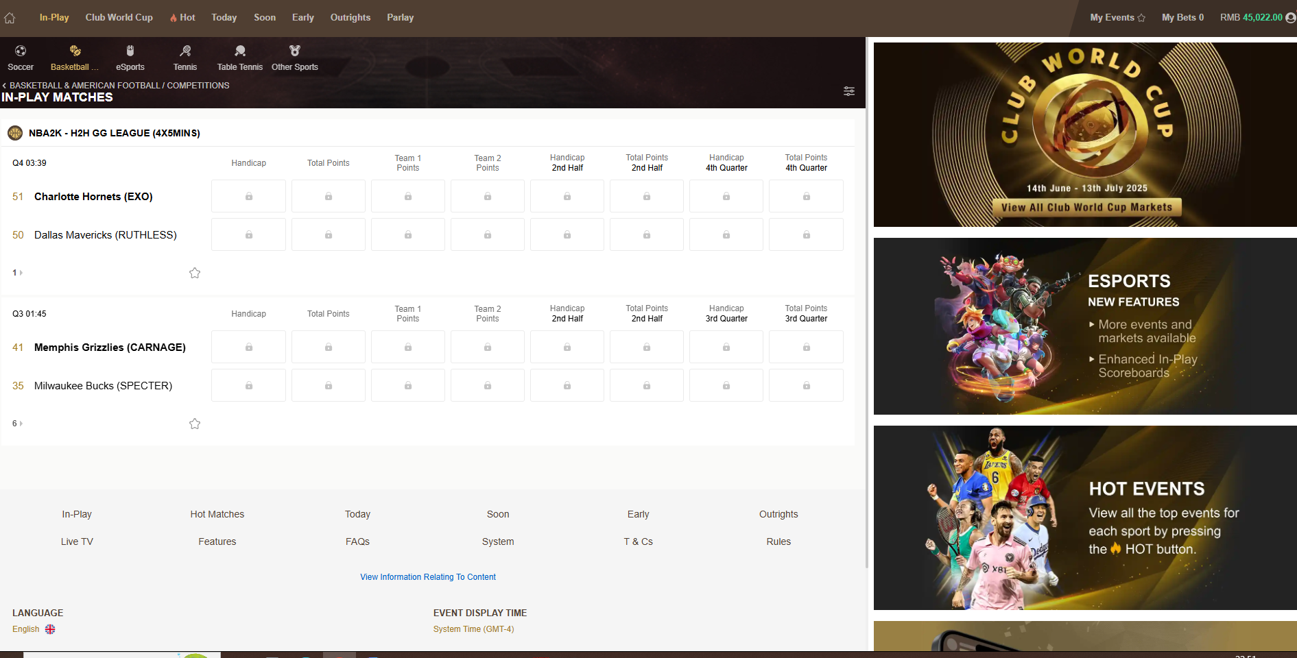Open View Information Relating To Content link

tap(428, 577)
